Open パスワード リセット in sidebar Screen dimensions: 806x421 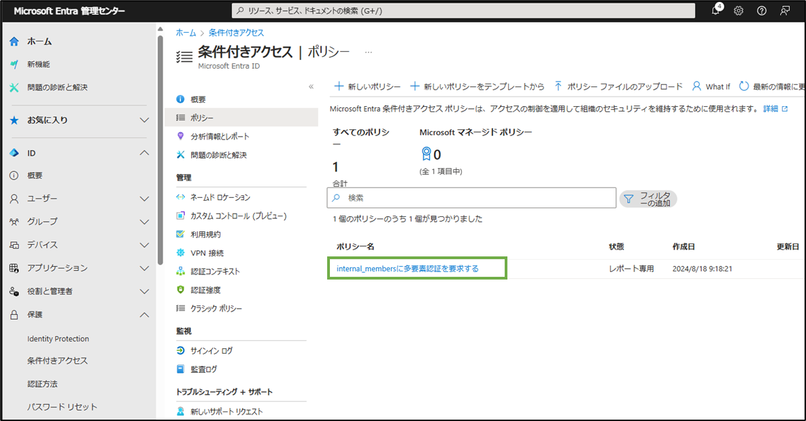(x=62, y=407)
